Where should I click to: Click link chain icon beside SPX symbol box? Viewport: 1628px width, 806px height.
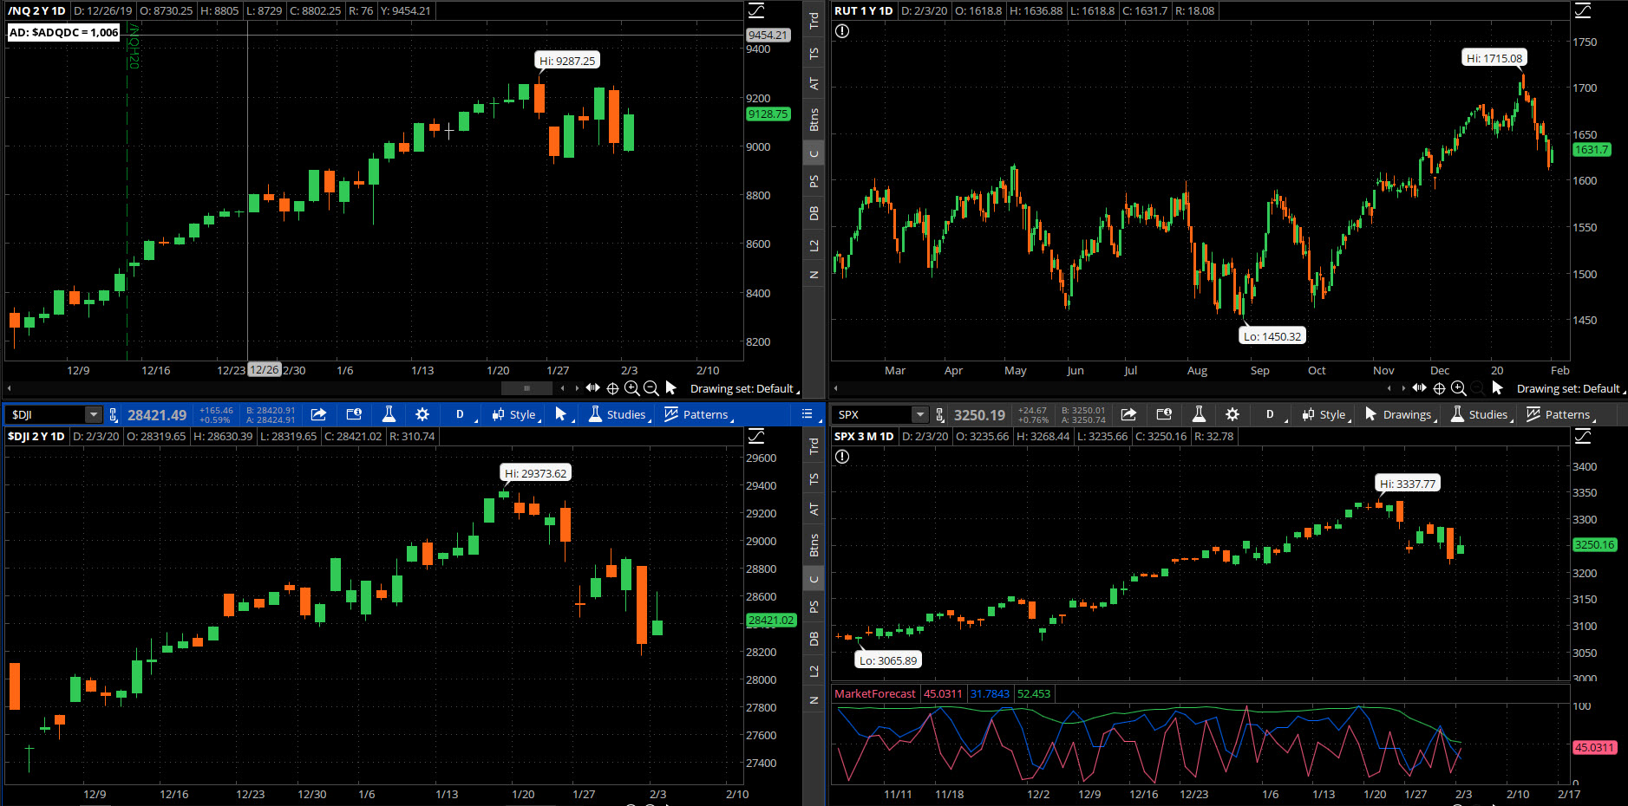tap(940, 415)
